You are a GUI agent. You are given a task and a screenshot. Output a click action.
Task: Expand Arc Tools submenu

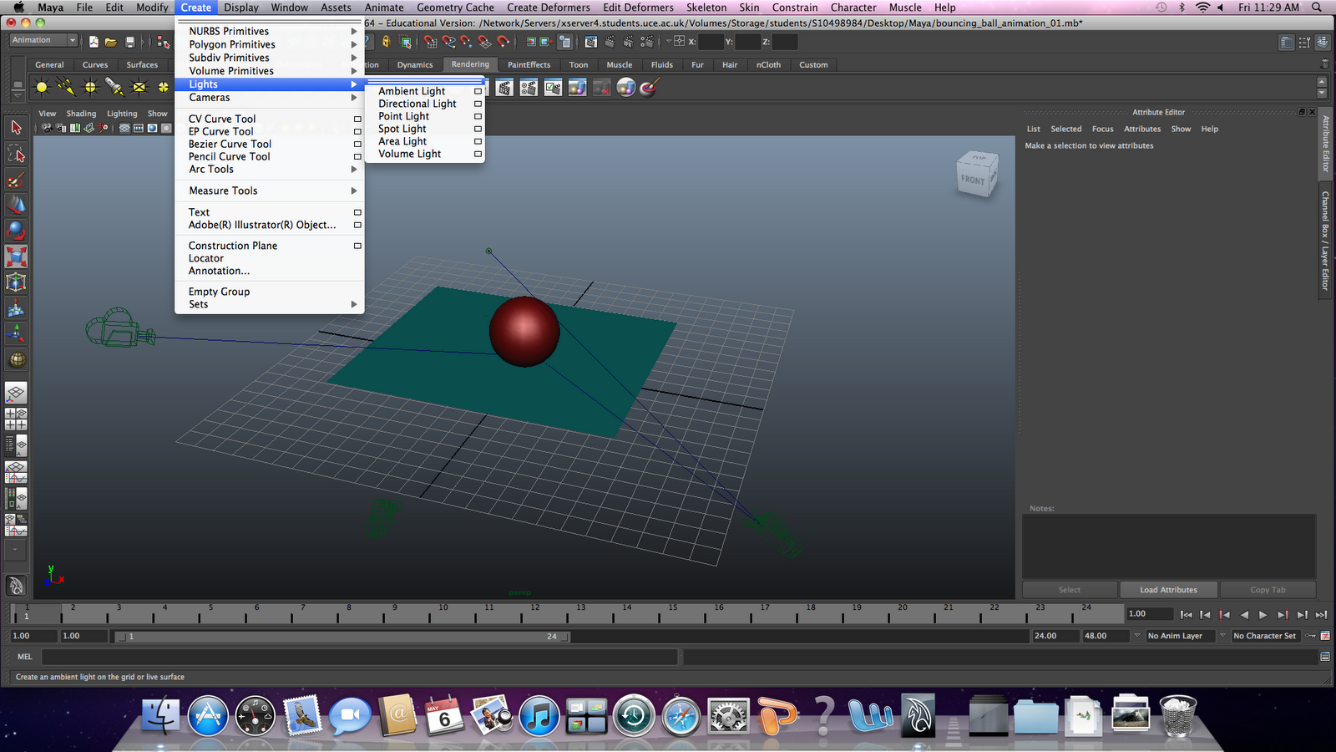coord(269,169)
